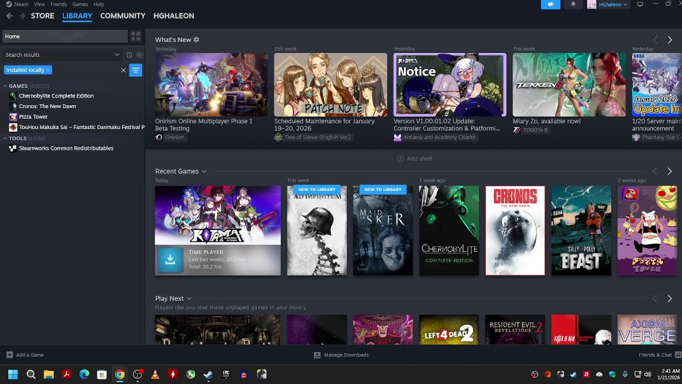Select Steamworks Common Redistributables
This screenshot has width=682, height=384.
click(66, 148)
